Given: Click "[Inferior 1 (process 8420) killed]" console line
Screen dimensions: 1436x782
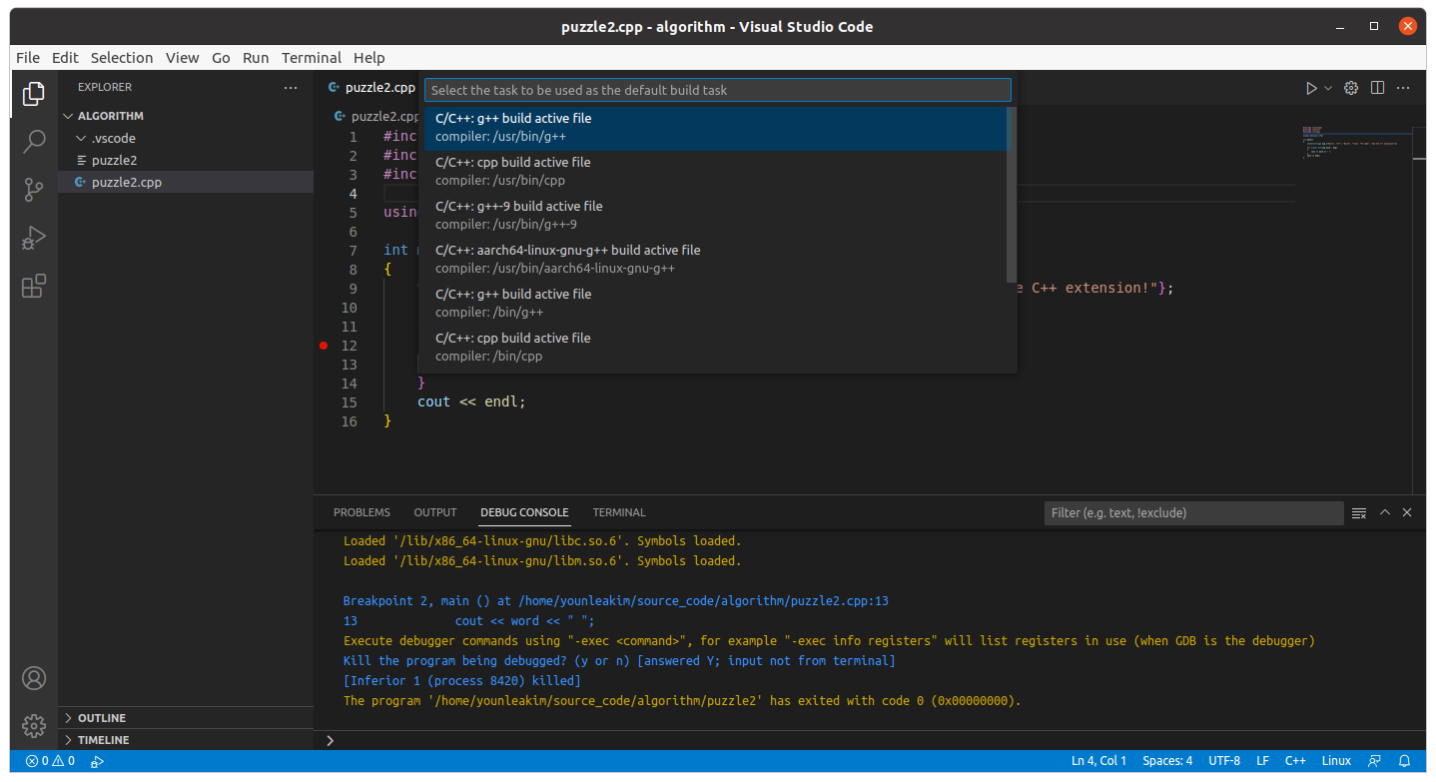Looking at the screenshot, I should 461,680.
